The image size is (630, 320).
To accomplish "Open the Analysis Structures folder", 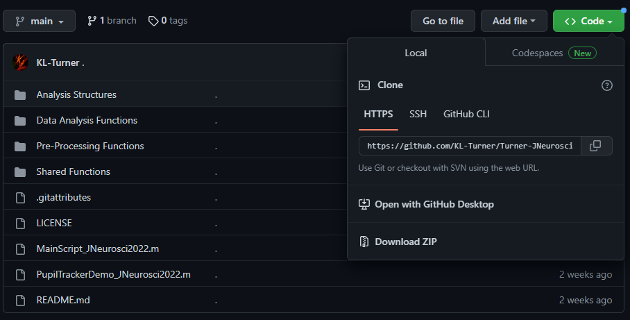I will point(76,94).
